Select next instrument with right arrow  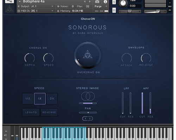[x=90, y=1]
